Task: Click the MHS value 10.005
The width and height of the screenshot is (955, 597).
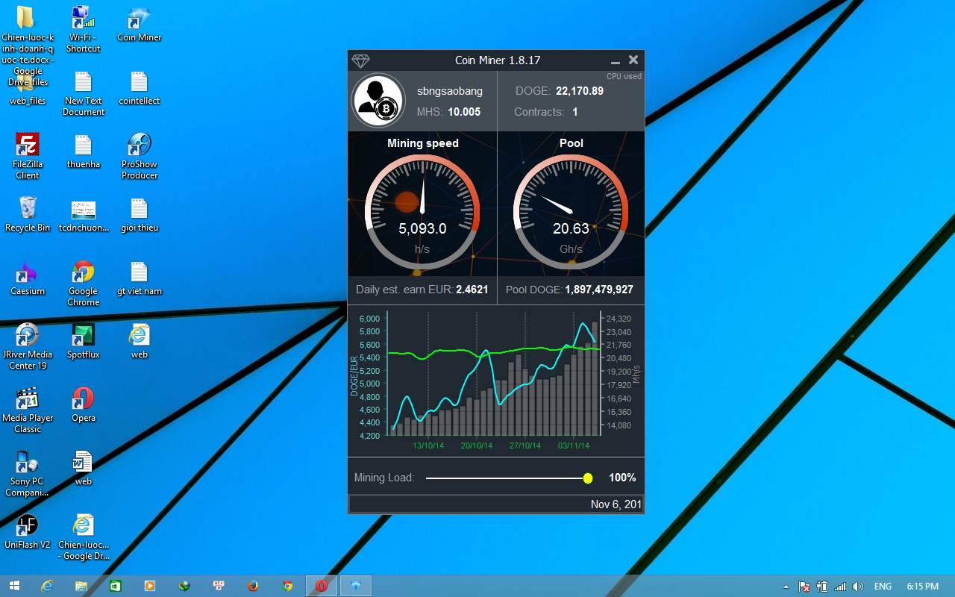Action: coord(464,112)
